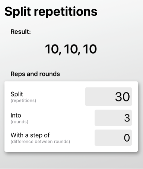Click the last 10 in the result
The height and width of the screenshot is (169, 143).
pos(90,49)
